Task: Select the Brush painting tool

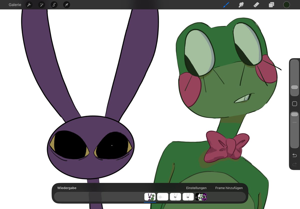Action: [x=226, y=4]
